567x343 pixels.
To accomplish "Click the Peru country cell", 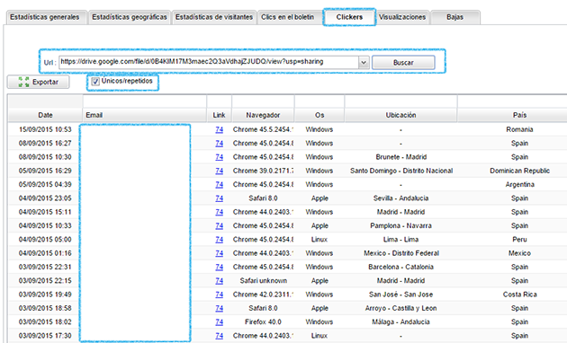I will [519, 239].
